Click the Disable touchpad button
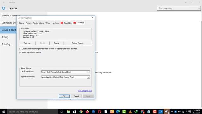The image size is (202, 114). point(56,43)
